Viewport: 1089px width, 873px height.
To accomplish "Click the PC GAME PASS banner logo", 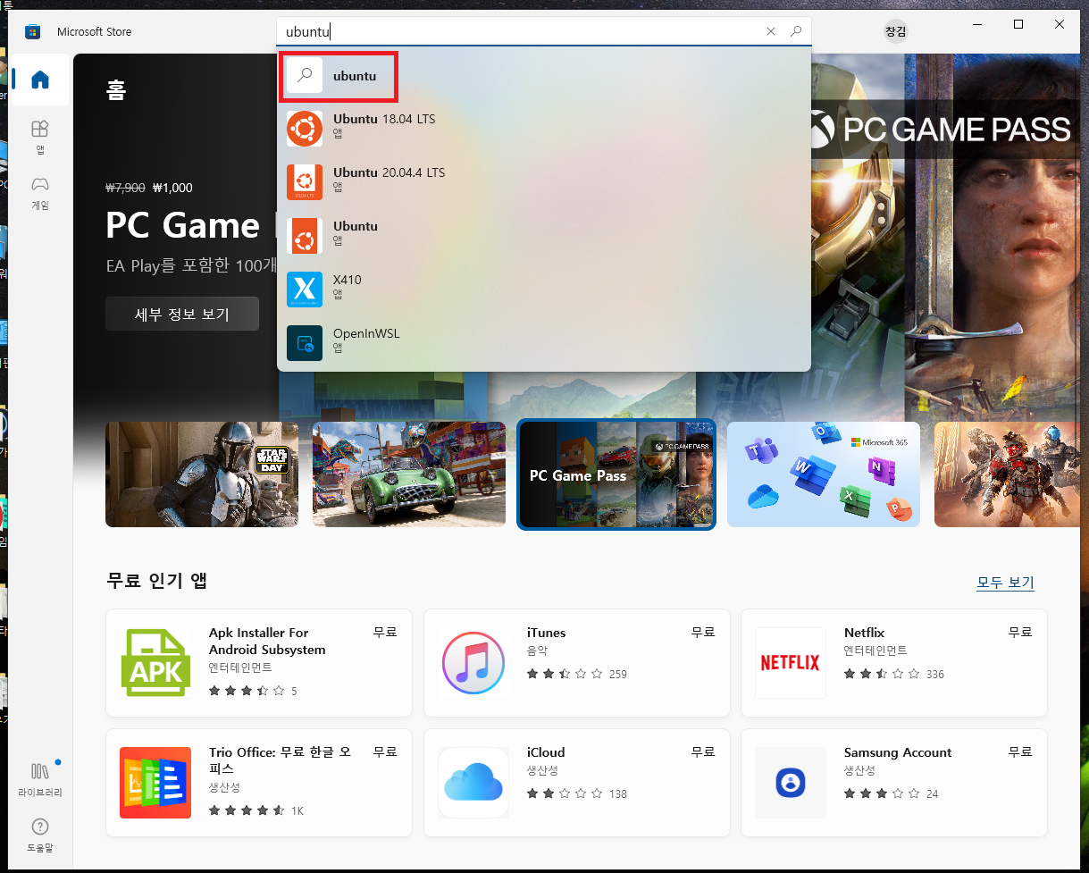I will coord(940,130).
